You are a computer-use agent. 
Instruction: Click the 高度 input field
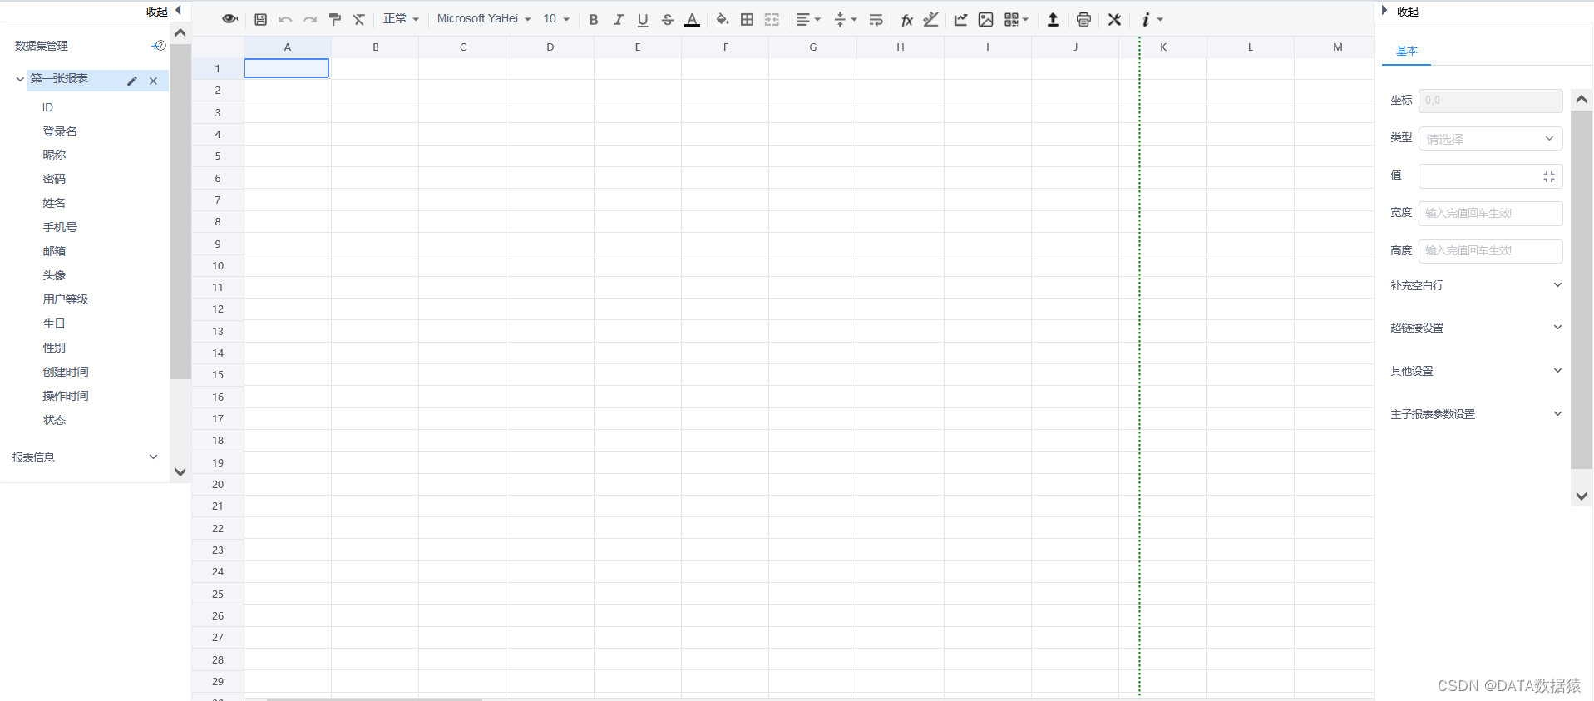coord(1490,250)
